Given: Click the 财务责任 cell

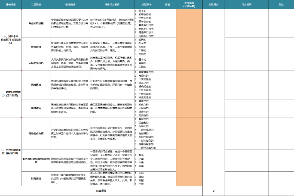Looking at the screenshot, I should tap(36, 179).
